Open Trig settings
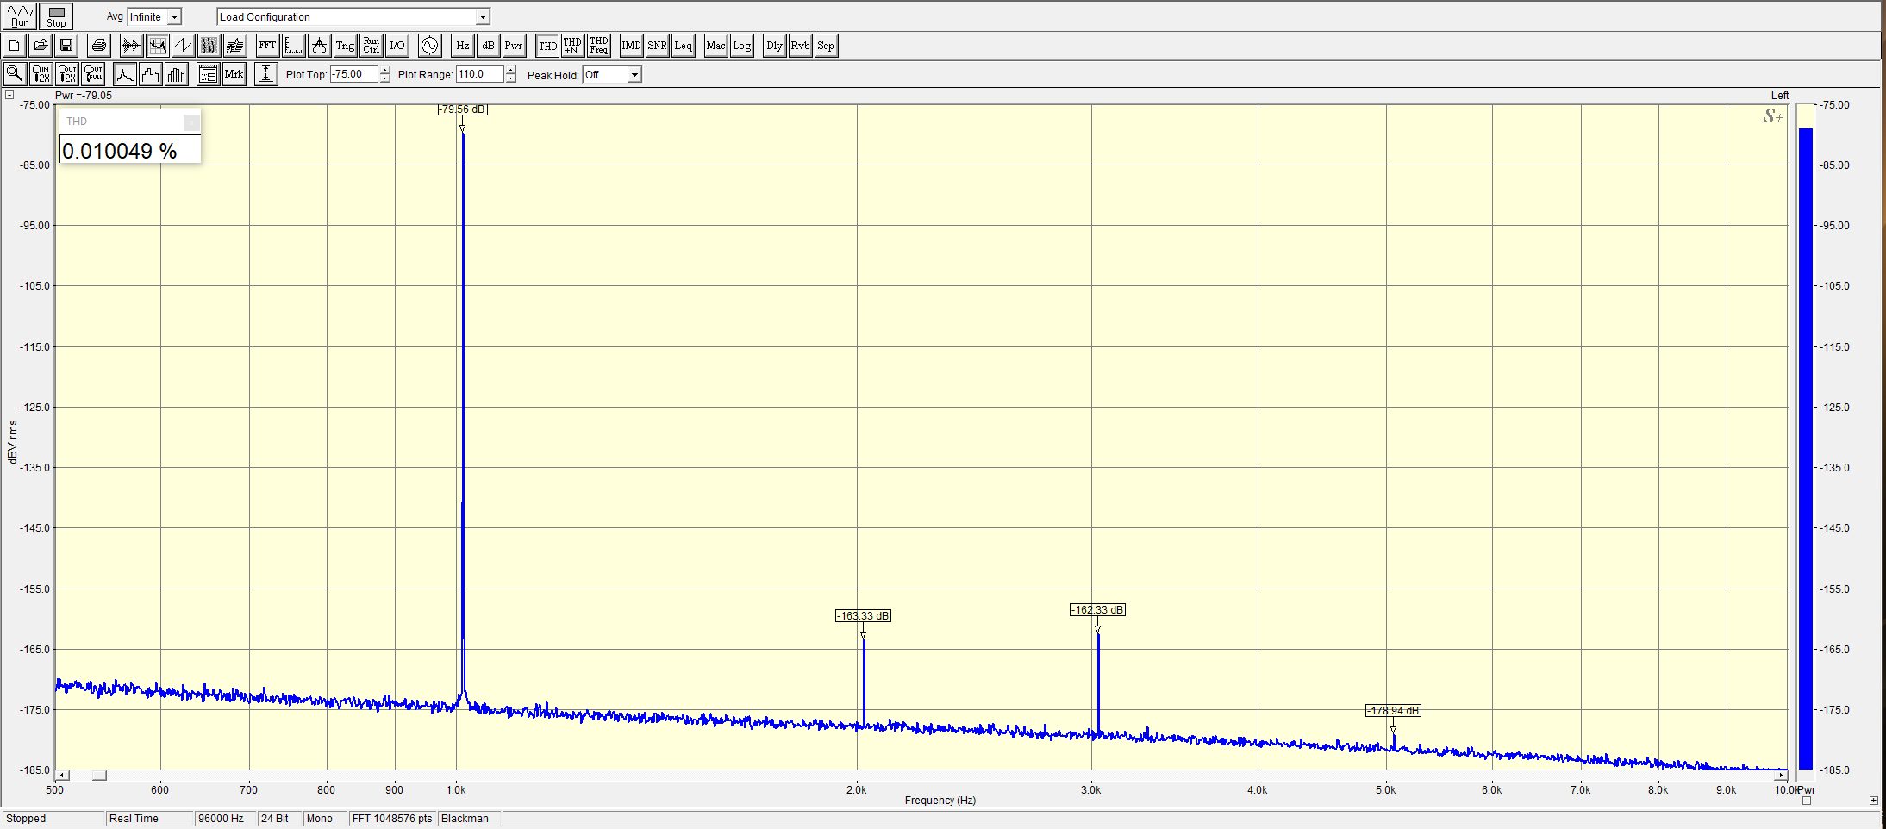 tap(346, 46)
